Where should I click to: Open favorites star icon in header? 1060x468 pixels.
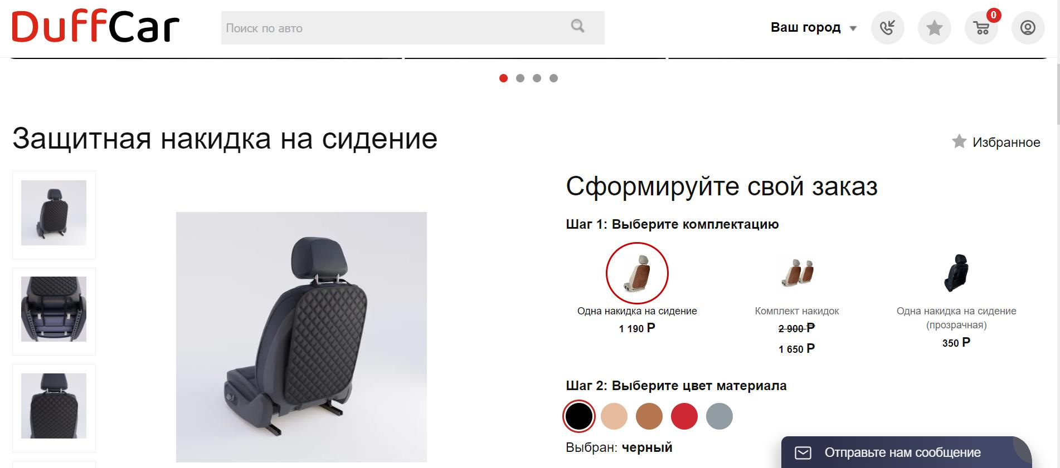(x=934, y=28)
